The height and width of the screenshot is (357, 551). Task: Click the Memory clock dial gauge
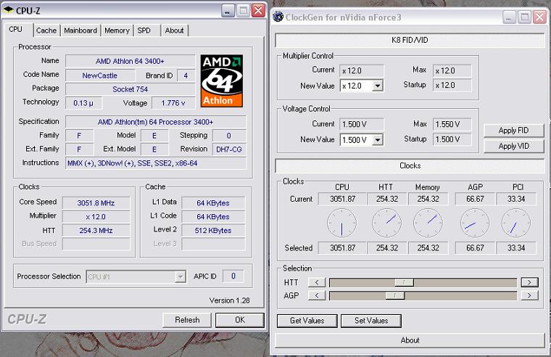point(428,223)
